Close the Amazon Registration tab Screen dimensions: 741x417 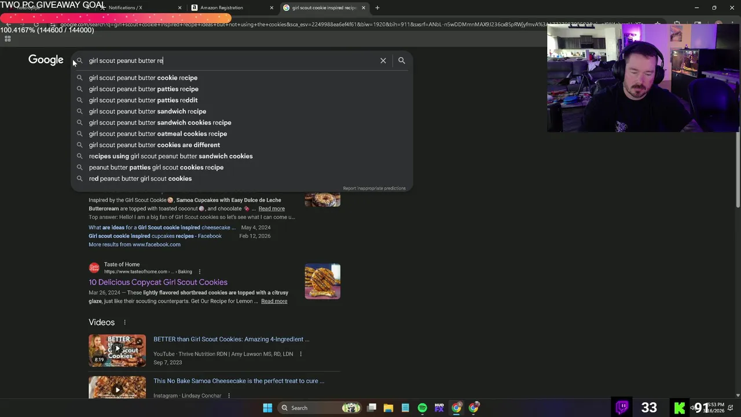click(x=272, y=8)
